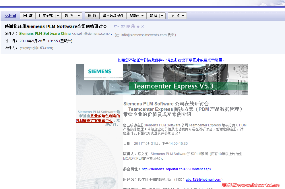Screen dimensions: 285x189
Task: Open the 更多 more dropdown menu
Action: pos(177,16)
